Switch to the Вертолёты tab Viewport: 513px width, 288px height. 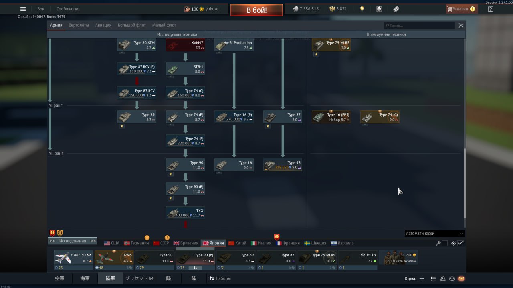pyautogui.click(x=79, y=25)
